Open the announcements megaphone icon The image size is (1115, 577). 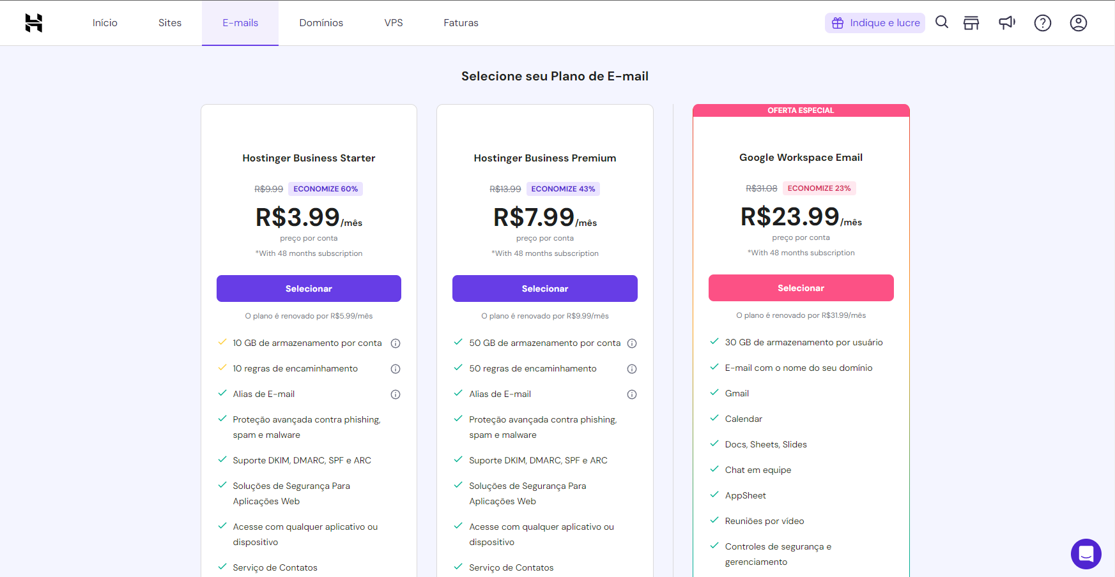(1007, 23)
